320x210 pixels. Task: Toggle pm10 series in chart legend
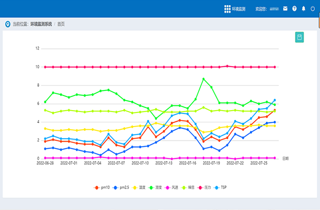coord(103,187)
